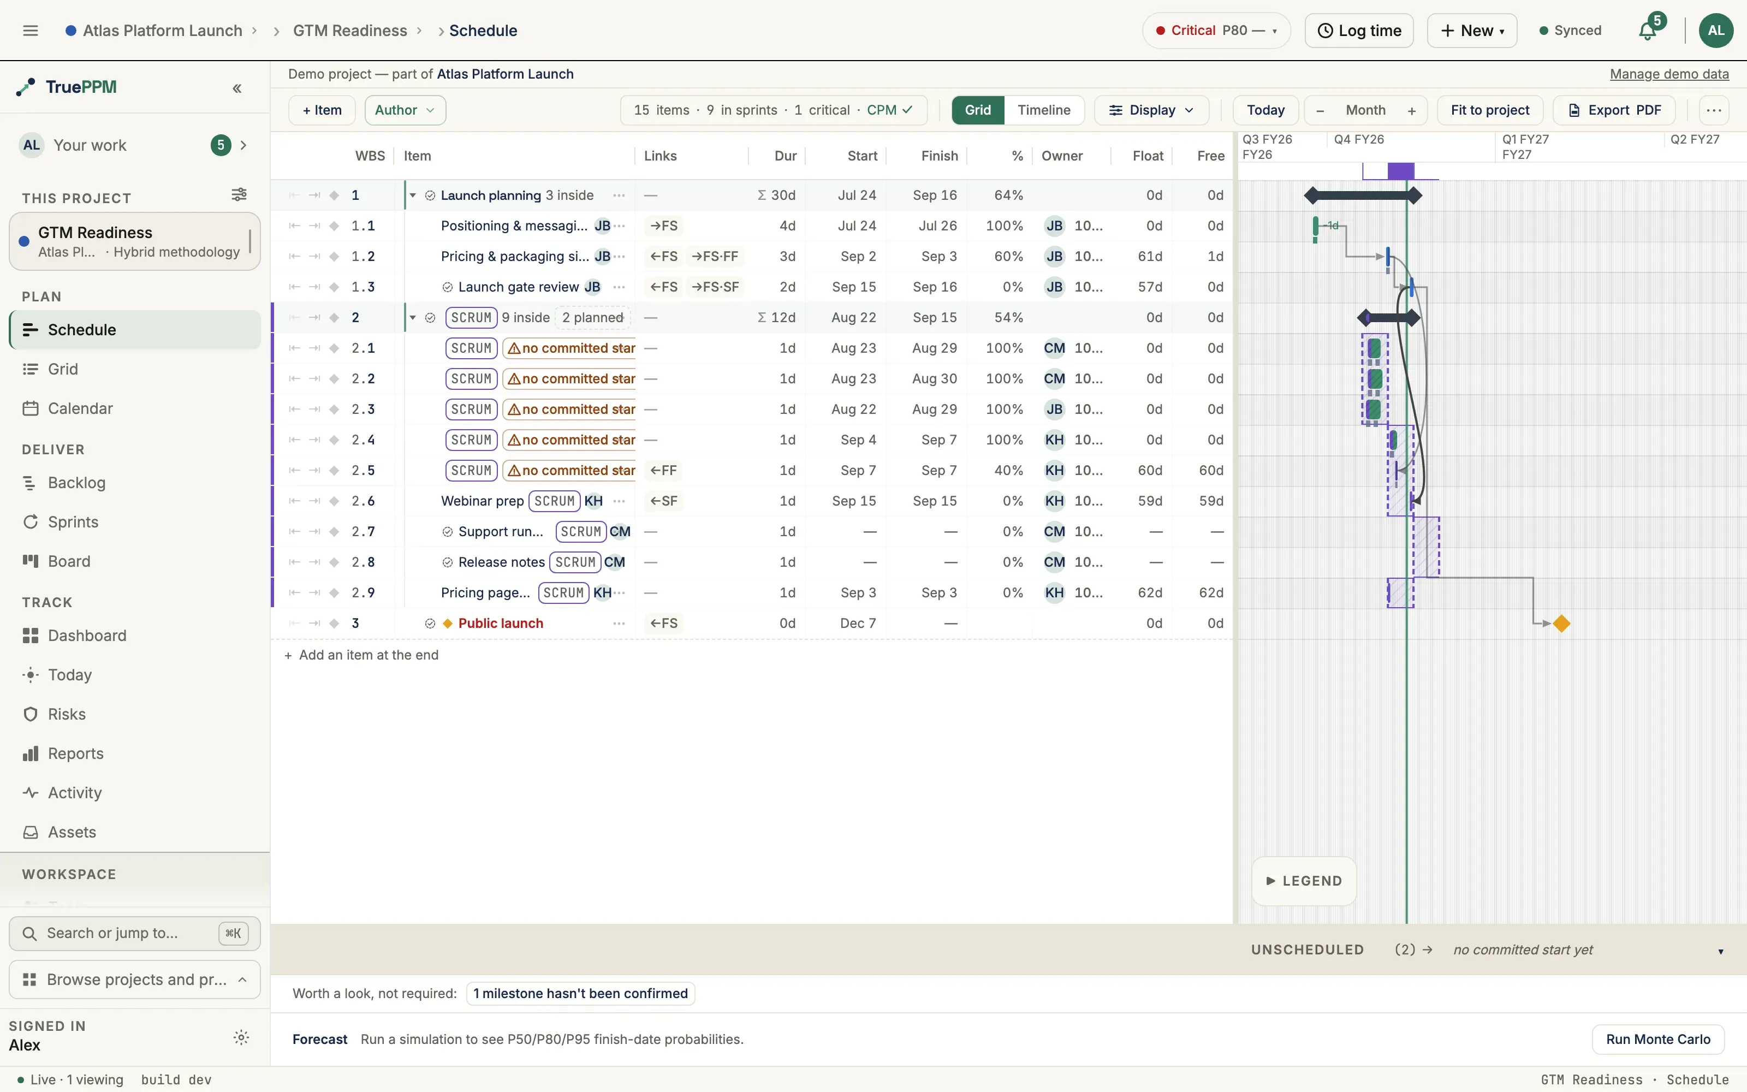
Task: Open the Author dropdown
Action: [405, 110]
